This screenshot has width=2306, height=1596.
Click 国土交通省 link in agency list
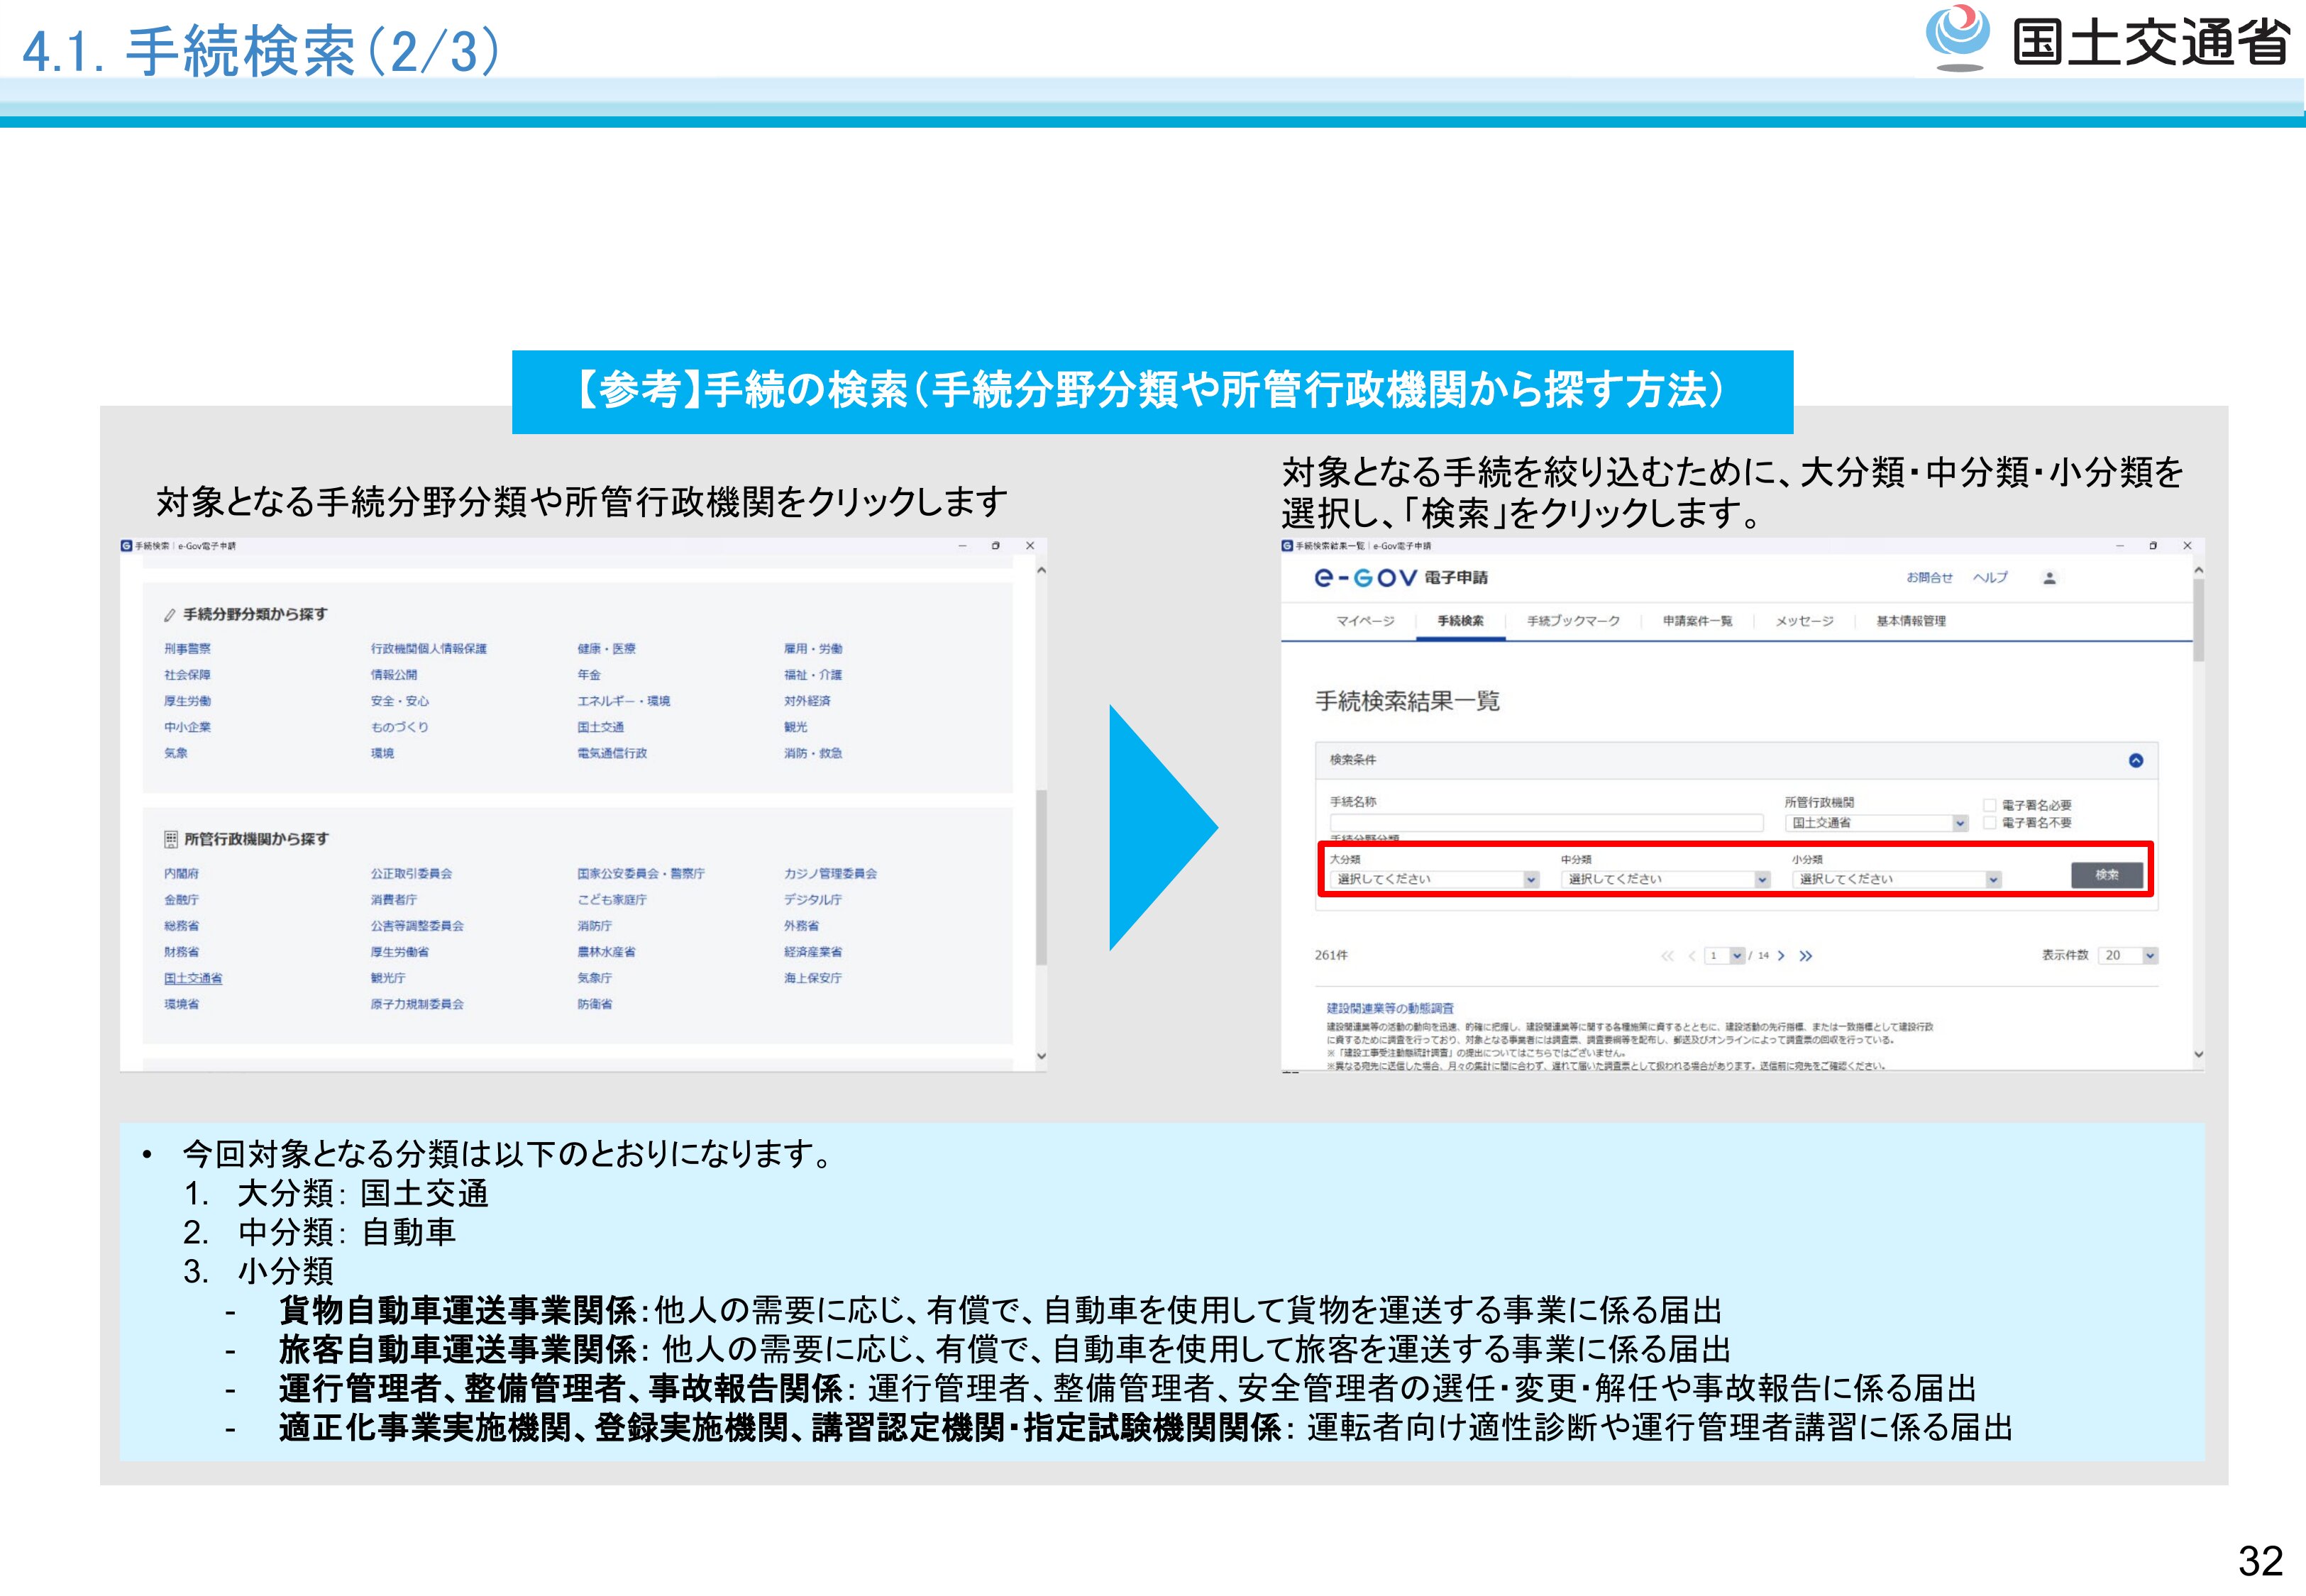[x=193, y=978]
